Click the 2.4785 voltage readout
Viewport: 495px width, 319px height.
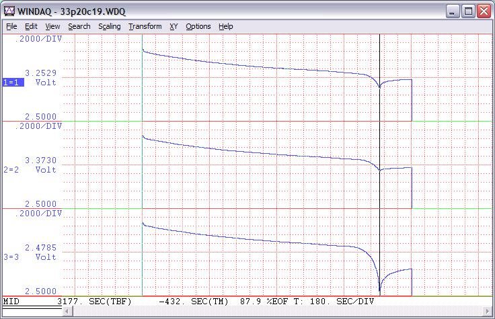pyautogui.click(x=41, y=248)
